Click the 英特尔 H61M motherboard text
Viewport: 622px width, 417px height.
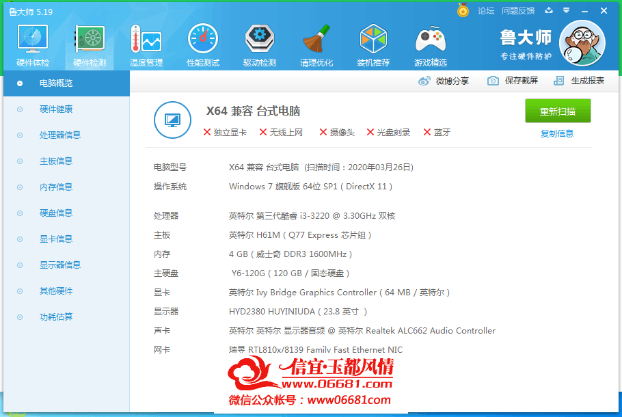point(300,235)
